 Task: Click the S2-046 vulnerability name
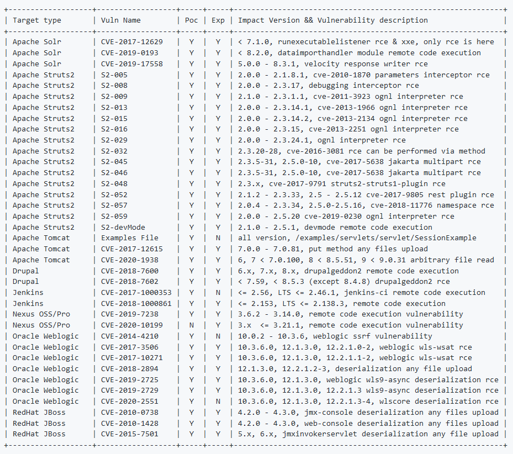[x=114, y=173]
